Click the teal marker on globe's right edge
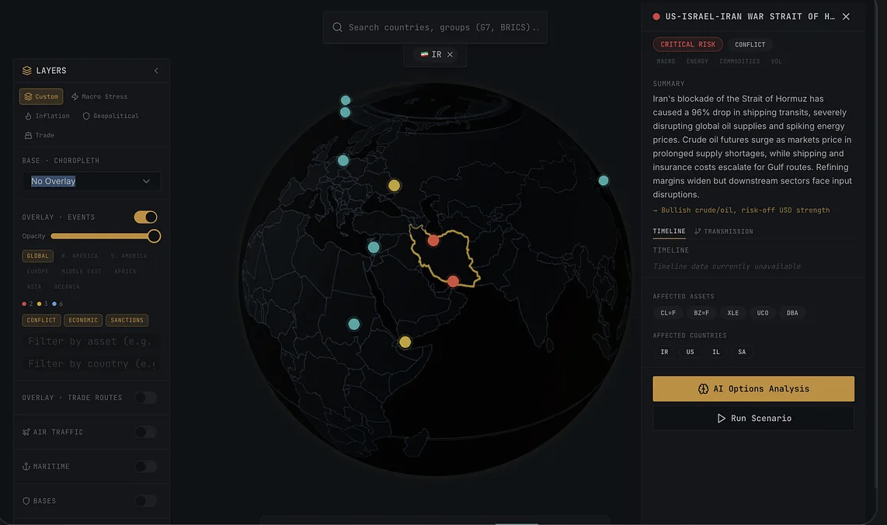 click(604, 180)
